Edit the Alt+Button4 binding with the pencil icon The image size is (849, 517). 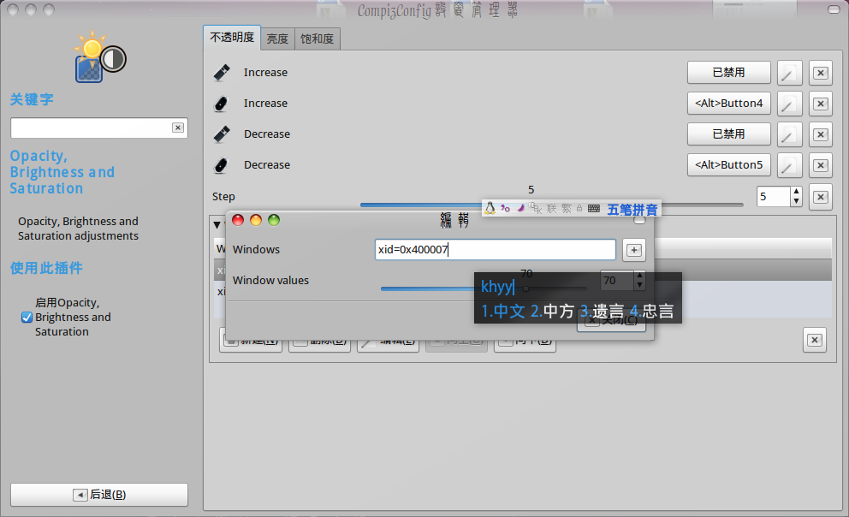(x=789, y=104)
